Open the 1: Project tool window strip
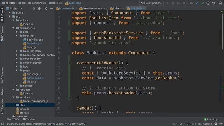This screenshot has height=126, width=224. click(x=2, y=15)
